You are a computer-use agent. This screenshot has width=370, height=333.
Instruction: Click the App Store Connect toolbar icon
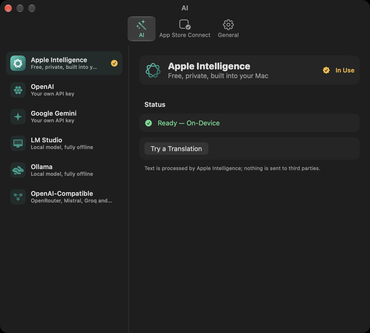[185, 24]
